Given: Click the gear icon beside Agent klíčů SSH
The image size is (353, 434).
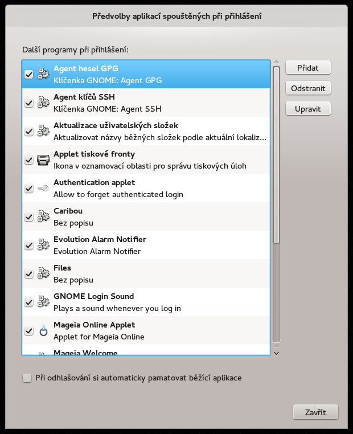Looking at the screenshot, I should (x=43, y=103).
